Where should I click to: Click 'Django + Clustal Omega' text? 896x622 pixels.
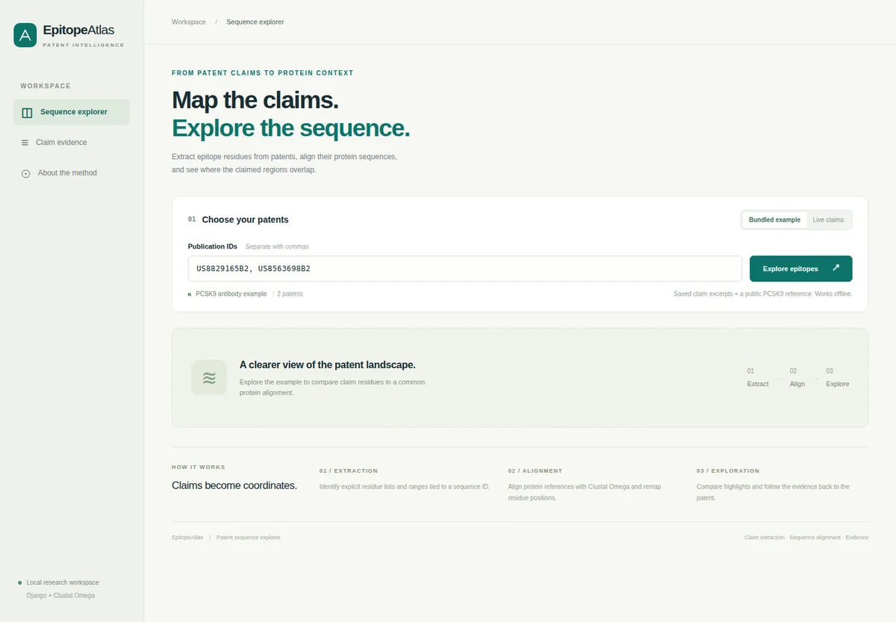tap(60, 596)
